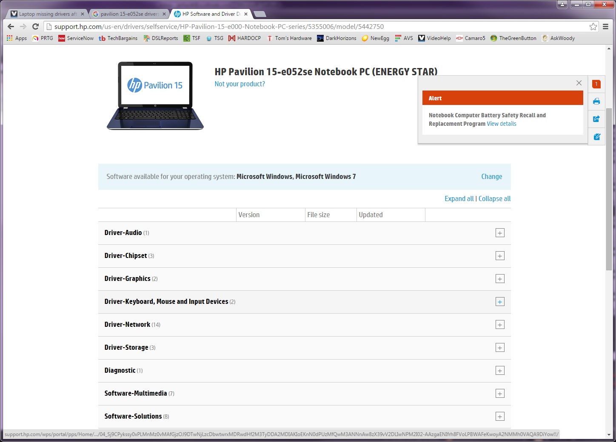
Task: Open the ServiceNow bookmark
Action: click(x=76, y=38)
